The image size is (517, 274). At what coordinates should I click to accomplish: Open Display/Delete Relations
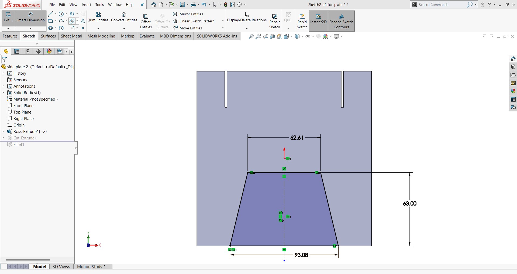[x=247, y=17]
